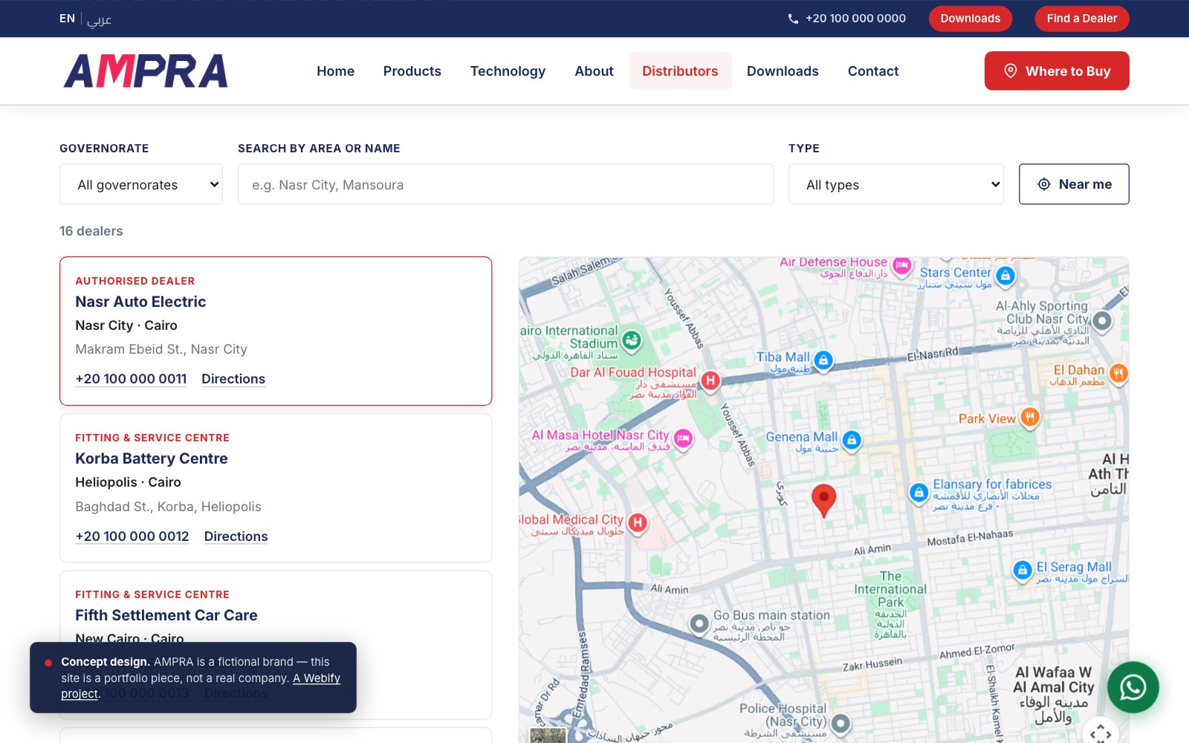Click Al Masa Hotel marker icon
The image size is (1189, 743).
[x=683, y=438]
